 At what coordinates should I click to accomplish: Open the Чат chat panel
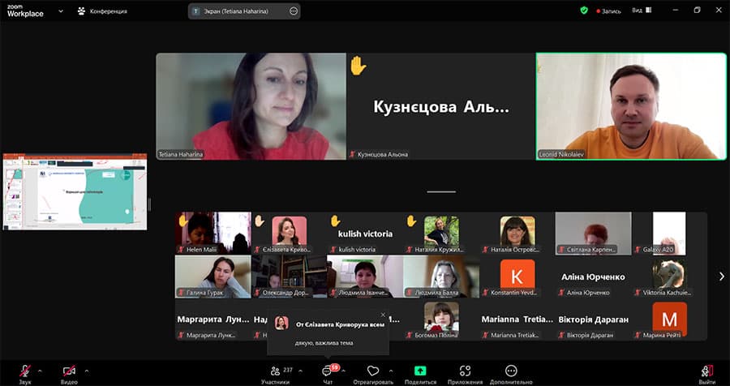[328, 371]
